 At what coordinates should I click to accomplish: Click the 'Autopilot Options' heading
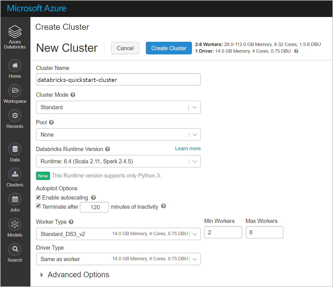point(57,188)
